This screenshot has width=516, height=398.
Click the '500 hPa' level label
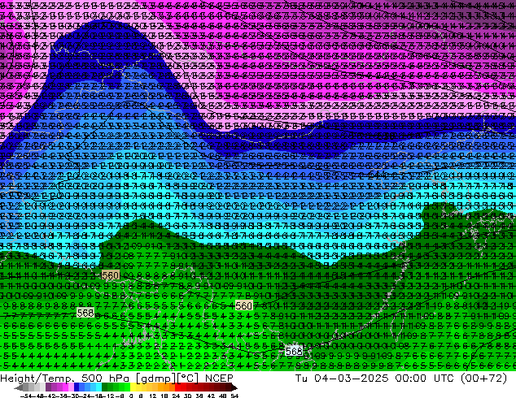(x=105, y=379)
